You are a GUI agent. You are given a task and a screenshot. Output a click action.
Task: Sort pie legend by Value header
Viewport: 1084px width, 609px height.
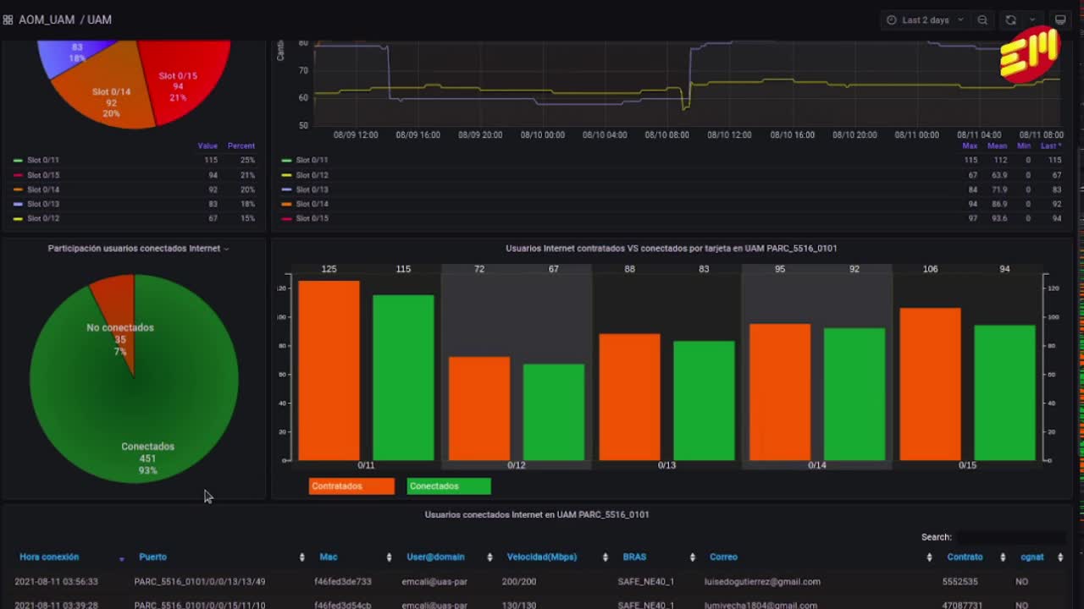pyautogui.click(x=207, y=145)
